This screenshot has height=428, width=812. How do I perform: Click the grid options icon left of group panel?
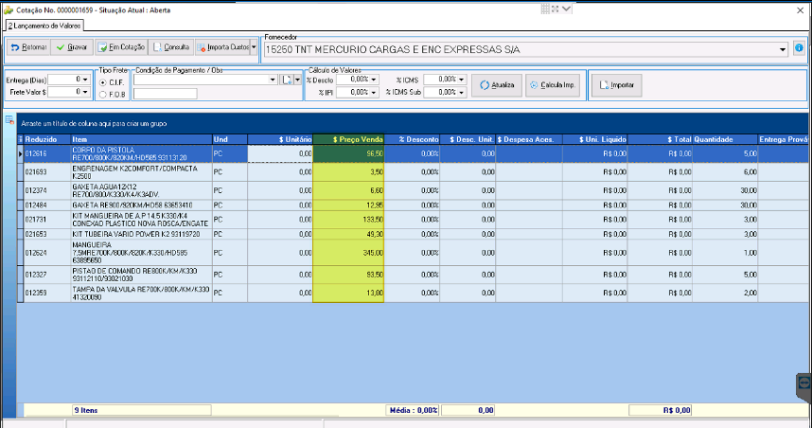tap(9, 120)
